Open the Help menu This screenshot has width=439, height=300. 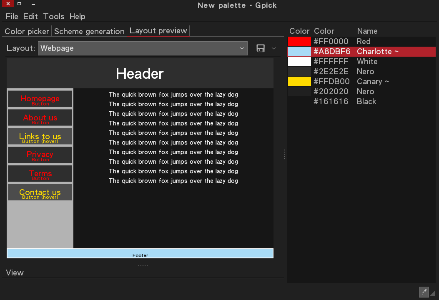coord(77,17)
